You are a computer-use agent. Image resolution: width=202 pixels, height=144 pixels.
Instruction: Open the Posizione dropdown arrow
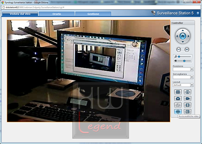coord(192,69)
